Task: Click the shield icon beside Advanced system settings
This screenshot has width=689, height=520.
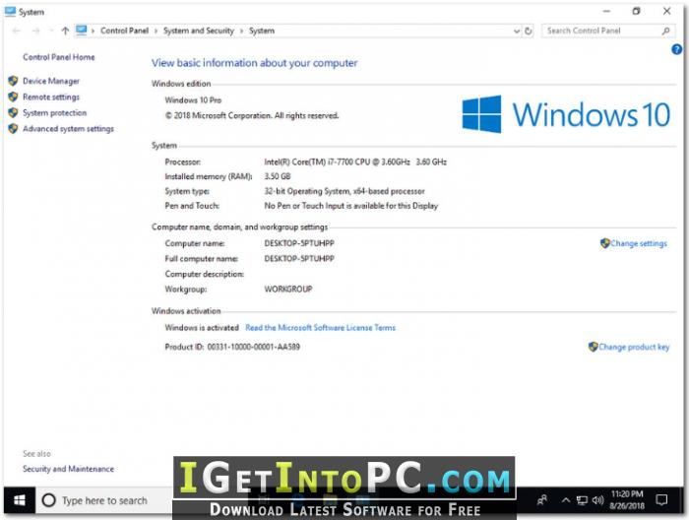Action: click(13, 129)
